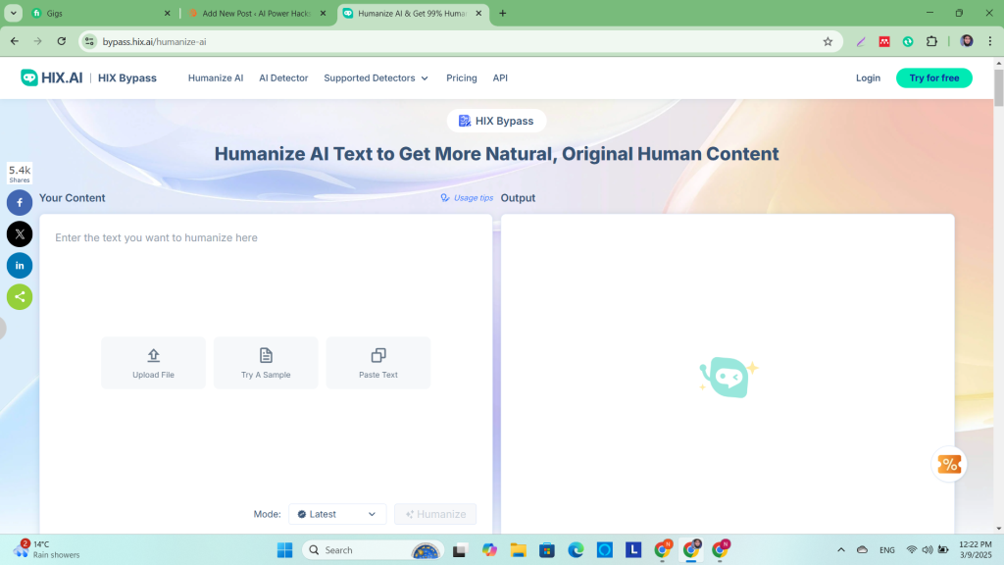Click the LinkedIn share icon
This screenshot has height=565, width=1004.
(x=20, y=265)
